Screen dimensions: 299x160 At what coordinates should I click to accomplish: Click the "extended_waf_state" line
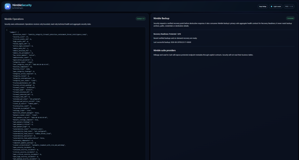pos(27,99)
